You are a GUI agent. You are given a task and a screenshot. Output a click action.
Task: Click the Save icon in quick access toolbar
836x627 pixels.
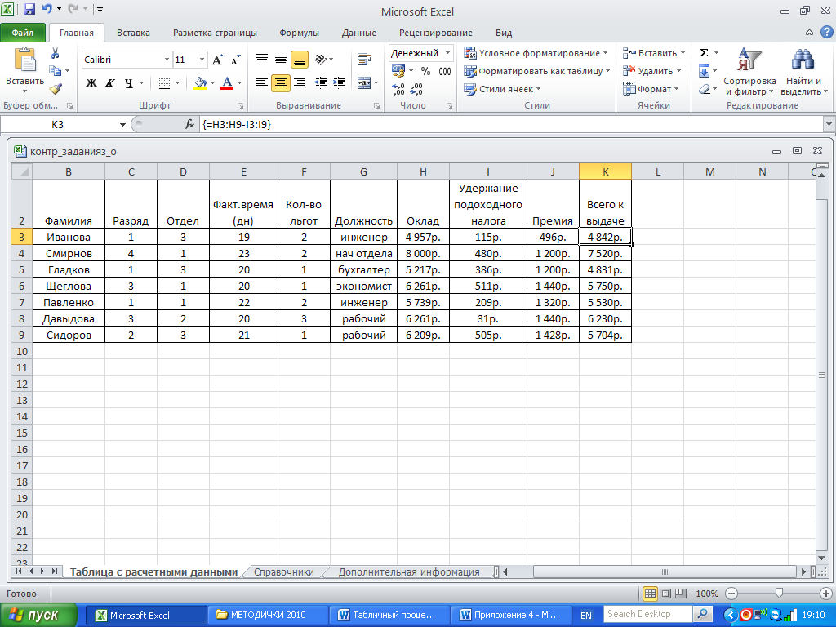coord(29,9)
